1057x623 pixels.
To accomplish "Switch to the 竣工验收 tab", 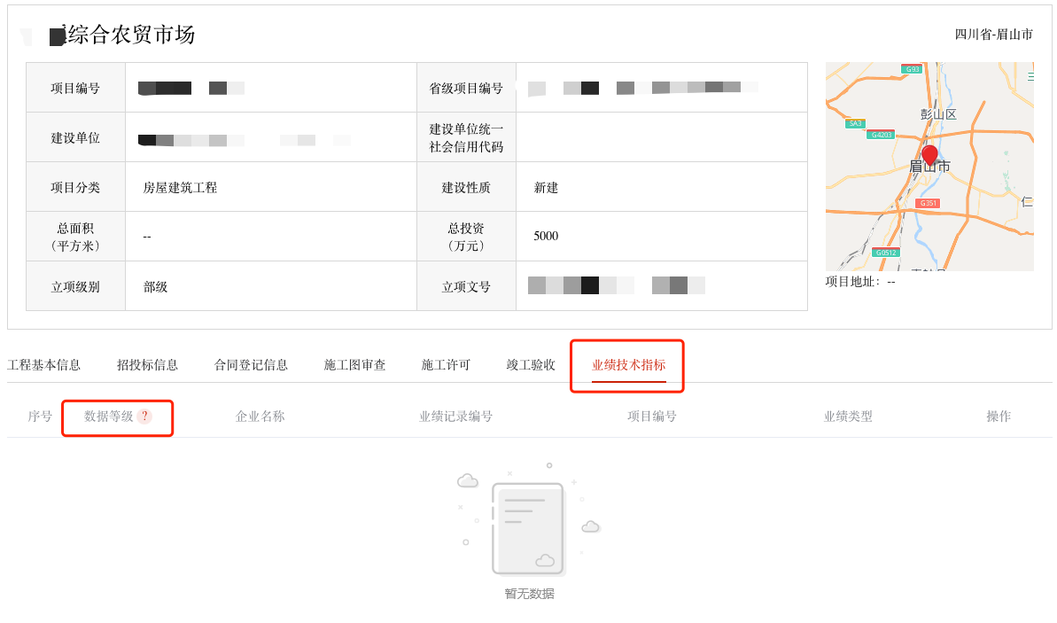I will (x=531, y=365).
